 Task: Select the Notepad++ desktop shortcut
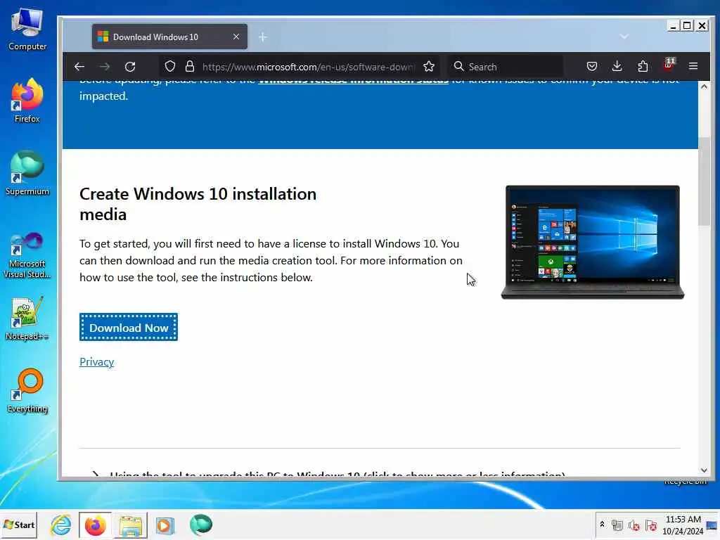pos(27,319)
